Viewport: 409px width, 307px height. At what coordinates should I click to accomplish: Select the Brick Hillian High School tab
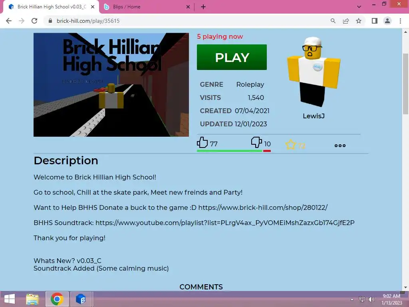coord(51,7)
